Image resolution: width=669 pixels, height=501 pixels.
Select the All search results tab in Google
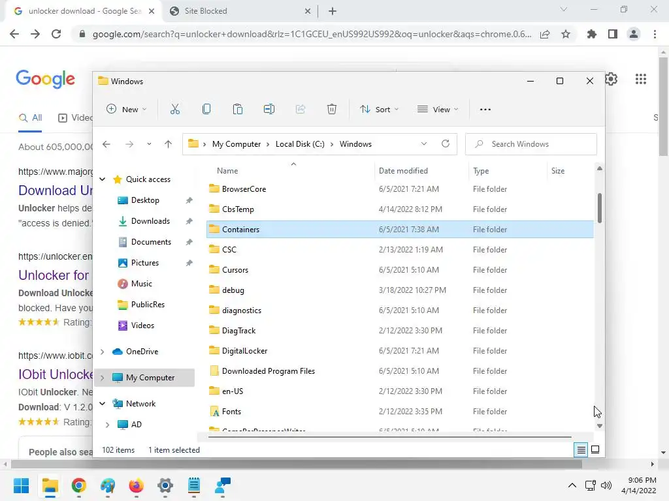pyautogui.click(x=30, y=118)
